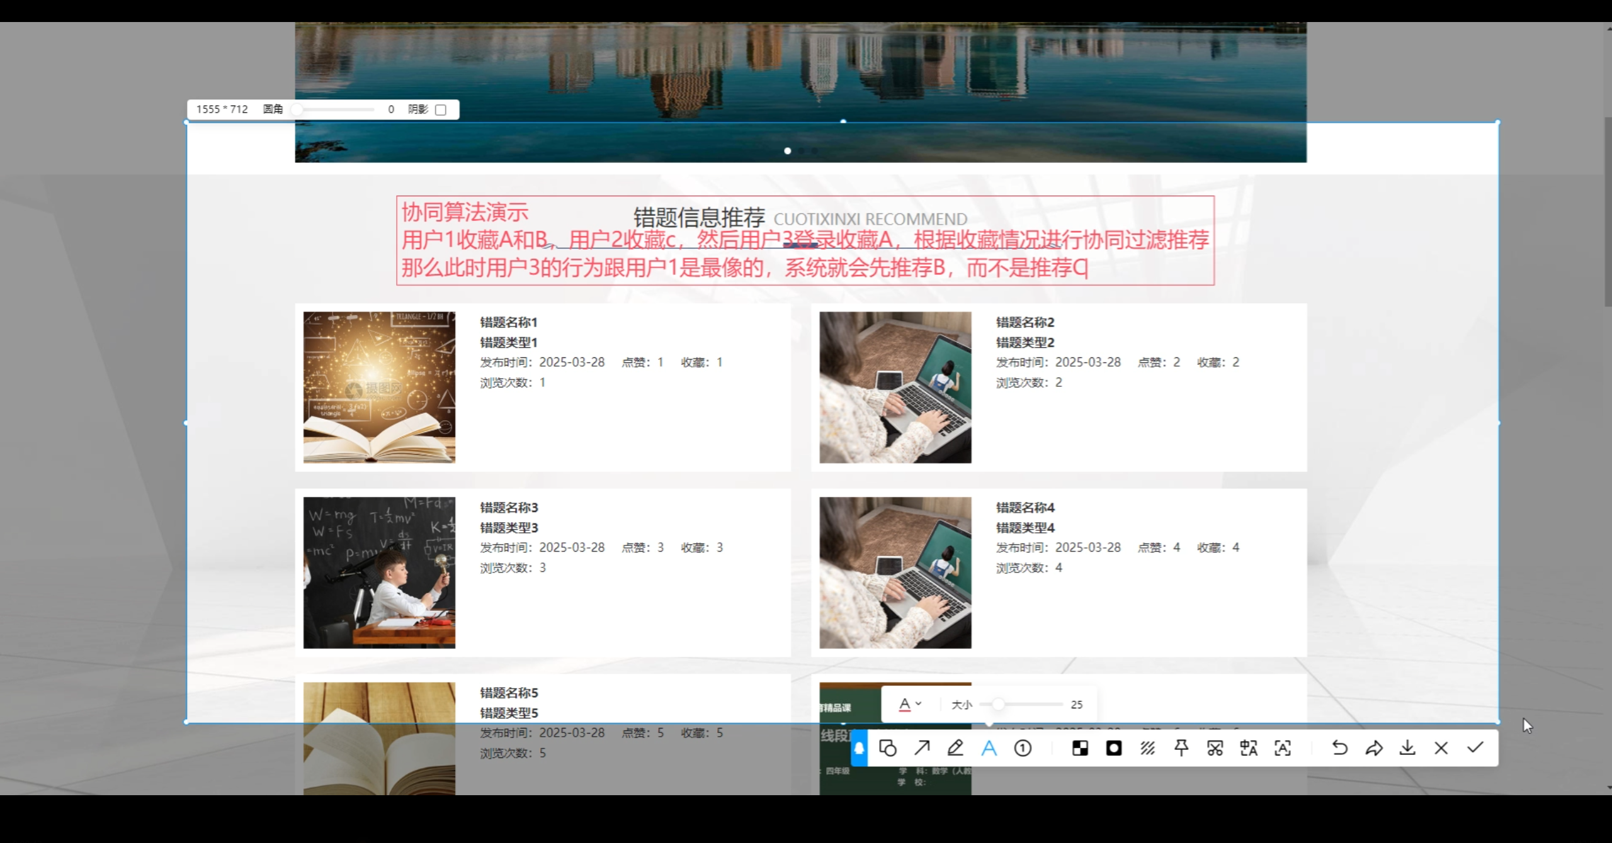
Task: Select the arrow drawing tool
Action: pyautogui.click(x=922, y=748)
